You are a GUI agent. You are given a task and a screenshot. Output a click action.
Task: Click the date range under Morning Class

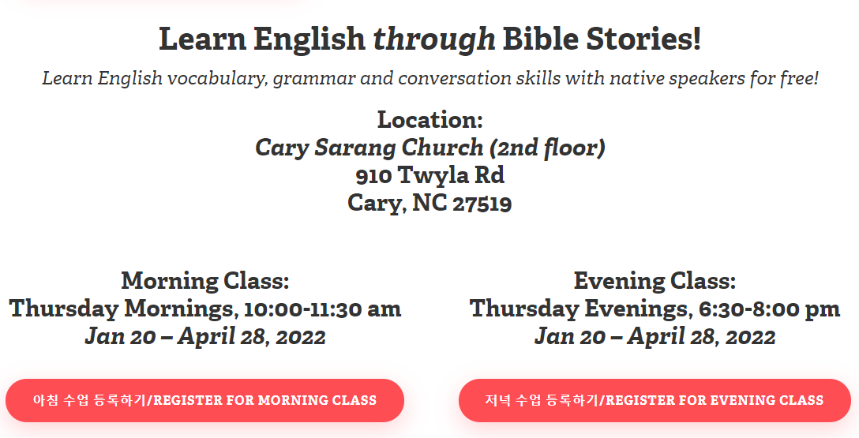tap(205, 337)
